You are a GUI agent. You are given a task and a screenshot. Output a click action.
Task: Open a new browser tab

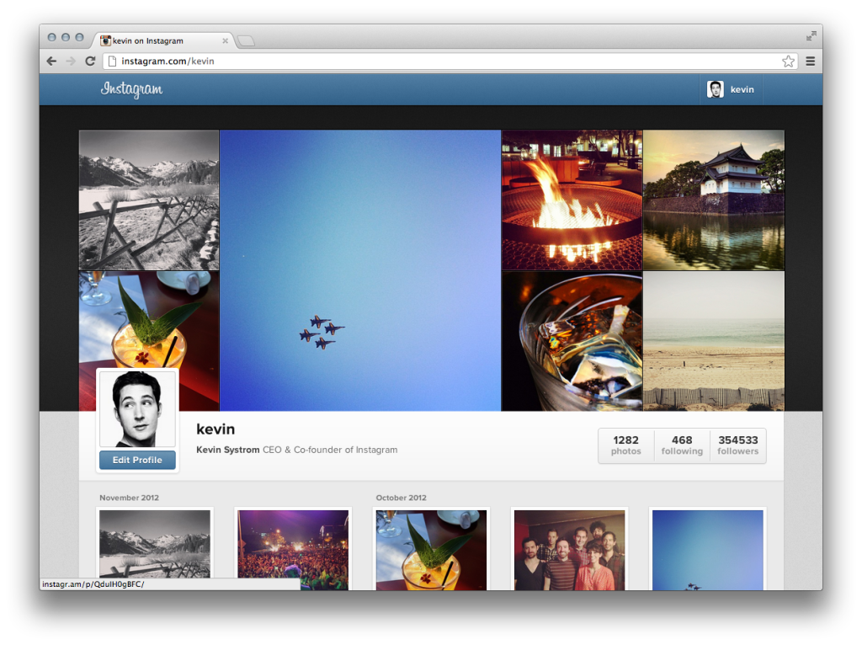245,39
